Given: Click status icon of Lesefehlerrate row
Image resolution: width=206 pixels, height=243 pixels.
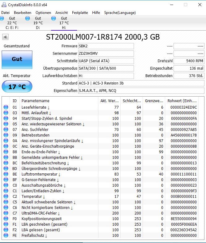Looking at the screenshot, I should (x=6, y=107).
